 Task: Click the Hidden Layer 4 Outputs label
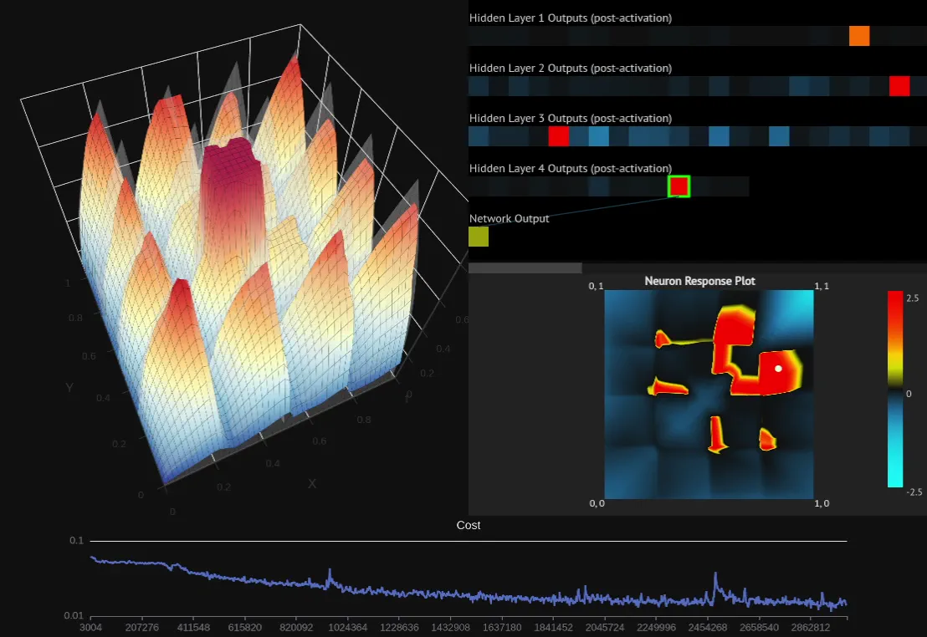(x=571, y=168)
